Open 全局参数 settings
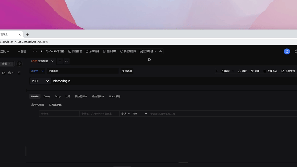 [x=110, y=51]
